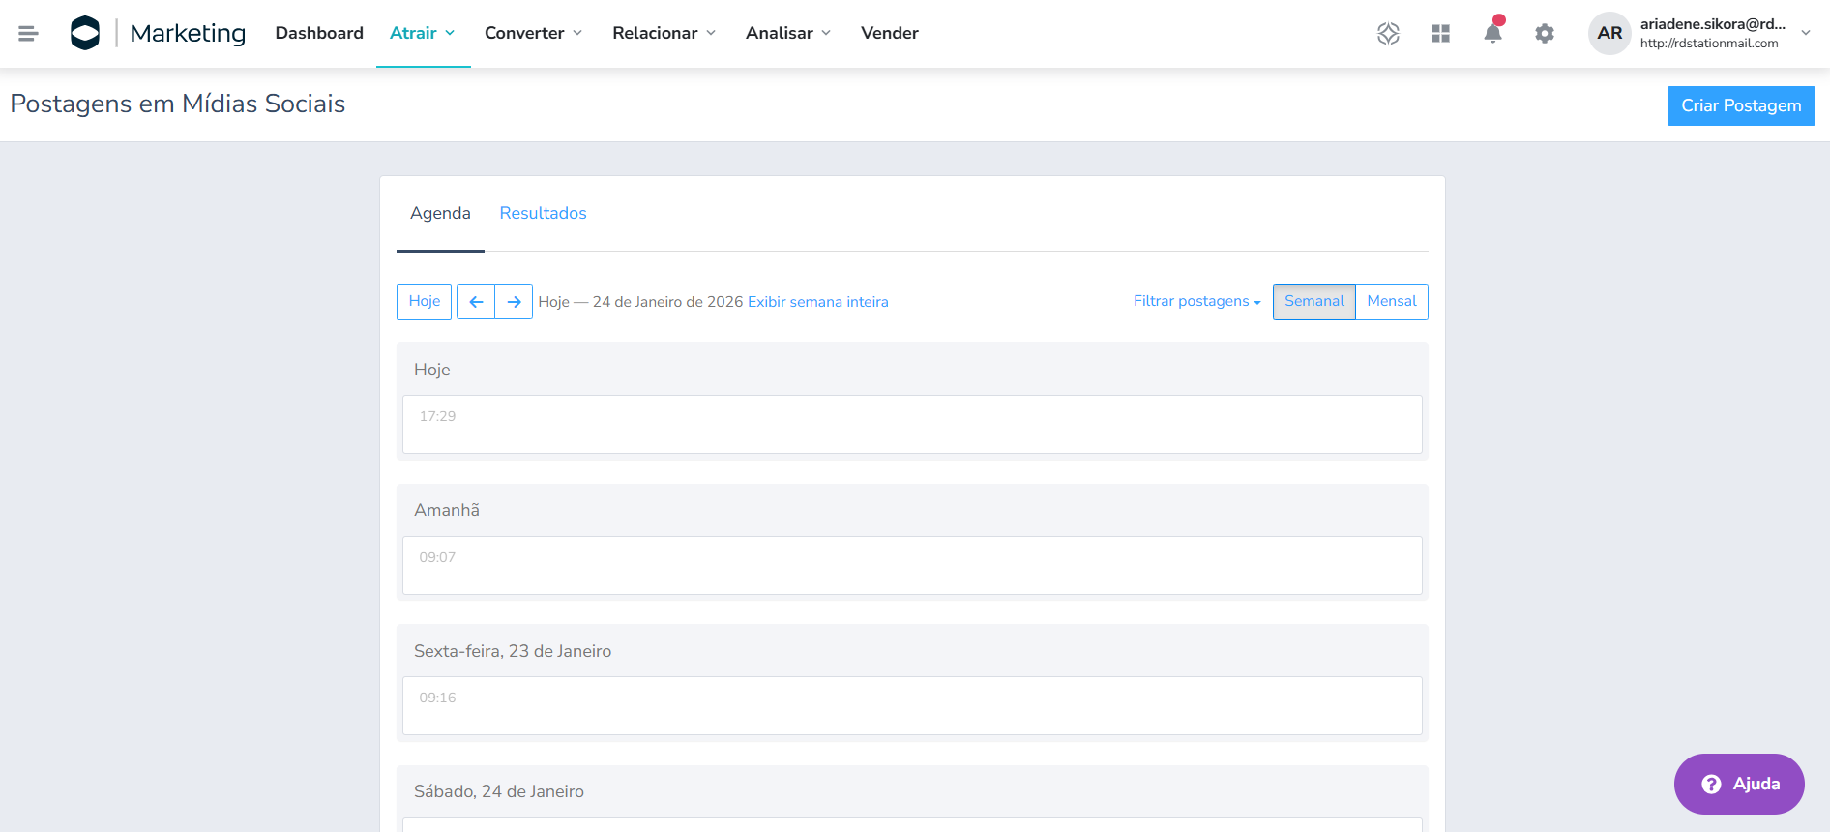
Task: Expand the Converter menu
Action: point(534,33)
